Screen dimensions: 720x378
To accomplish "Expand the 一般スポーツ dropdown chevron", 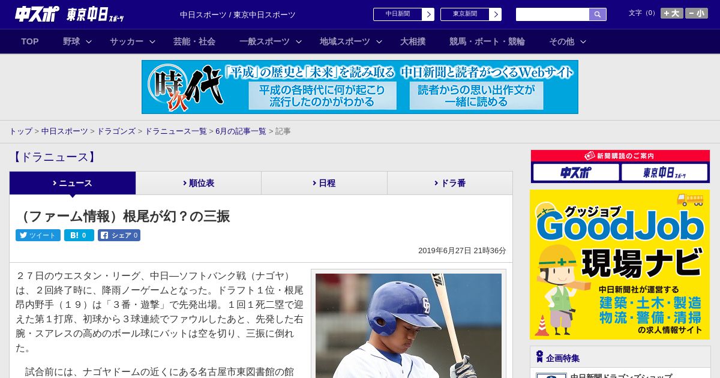I will click(299, 41).
